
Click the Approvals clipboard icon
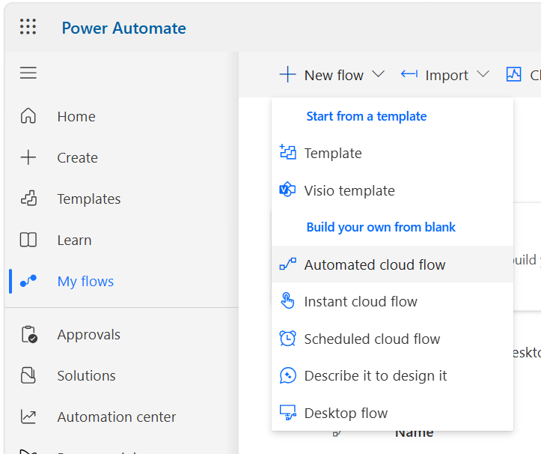[30, 334]
